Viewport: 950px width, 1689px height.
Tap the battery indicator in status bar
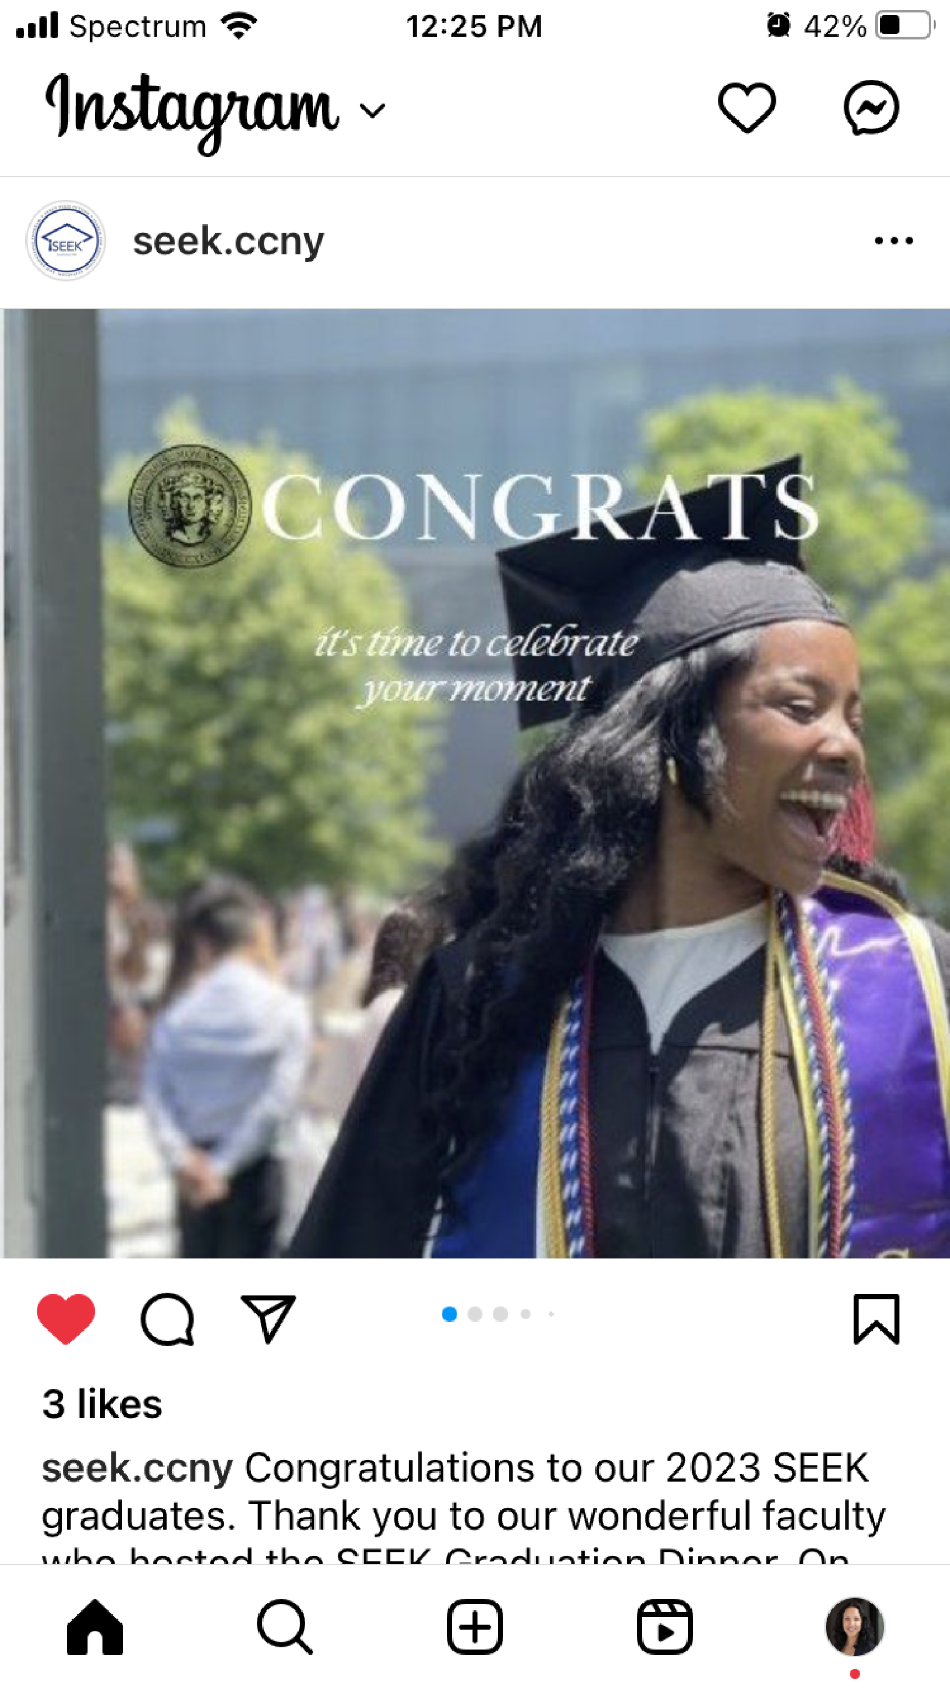[x=905, y=25]
